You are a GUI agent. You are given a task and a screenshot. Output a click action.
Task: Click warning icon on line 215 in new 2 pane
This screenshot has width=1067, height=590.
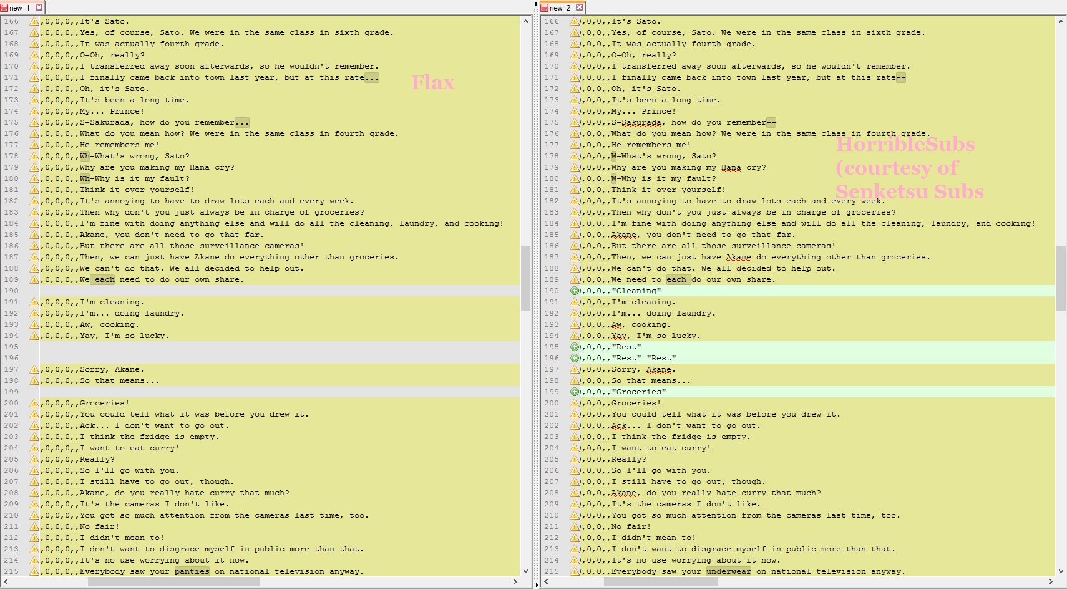tap(575, 571)
